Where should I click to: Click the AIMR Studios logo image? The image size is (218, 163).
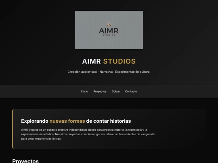pos(109,30)
